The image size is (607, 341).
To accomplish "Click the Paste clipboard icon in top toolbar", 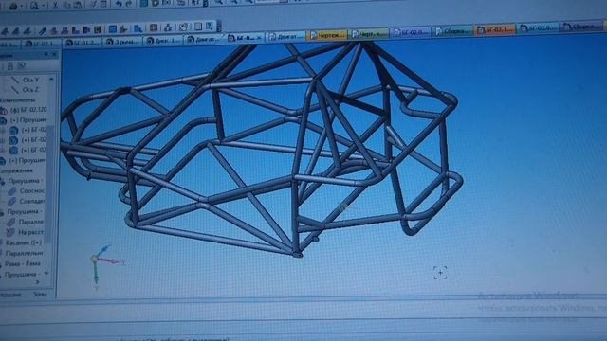I will [x=78, y=5].
